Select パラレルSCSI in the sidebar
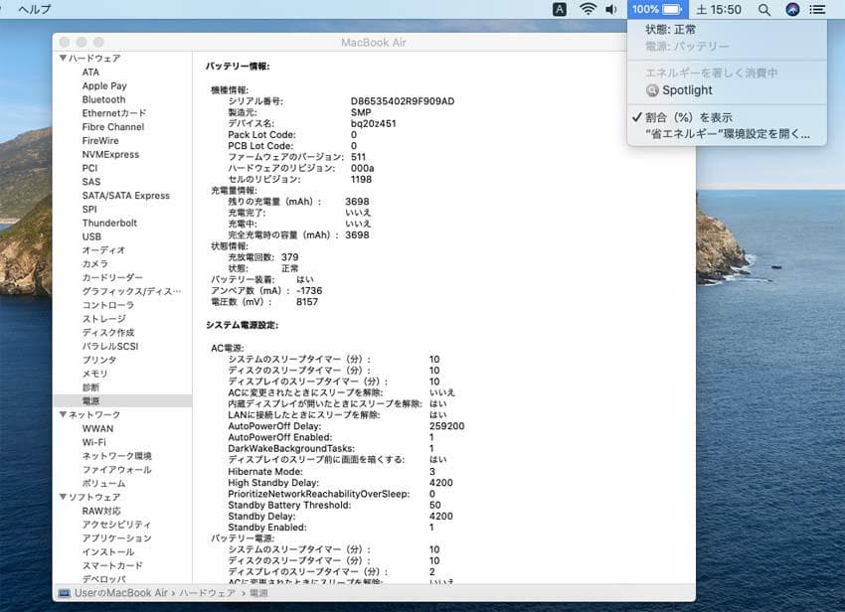The image size is (845, 612). point(110,347)
